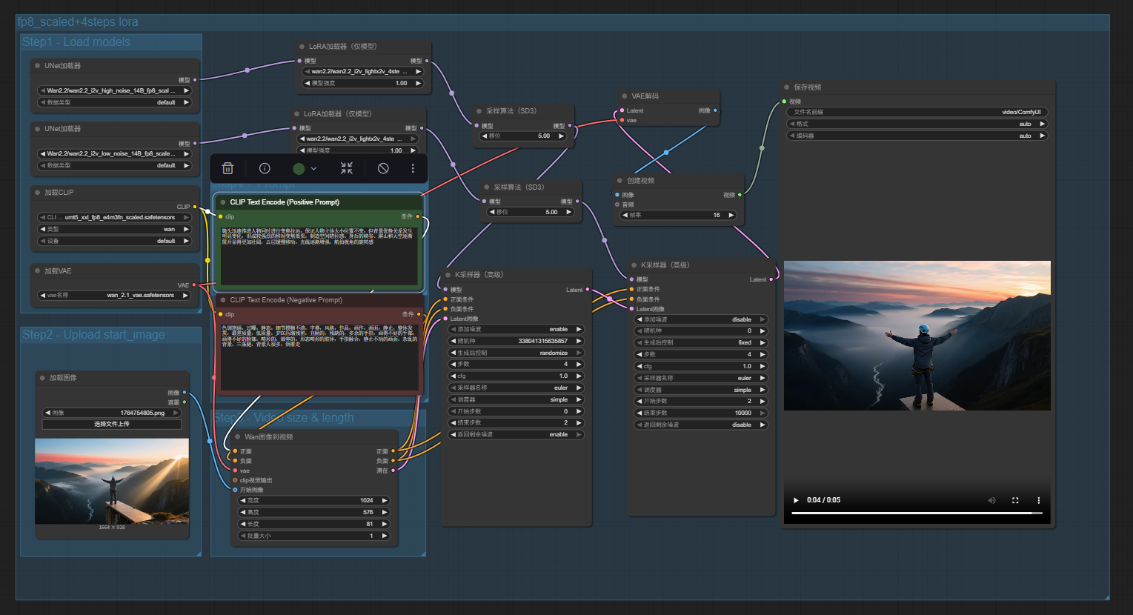
Task: Open the 类型 wan dropdown in 加载CLIP
Action: pos(115,230)
